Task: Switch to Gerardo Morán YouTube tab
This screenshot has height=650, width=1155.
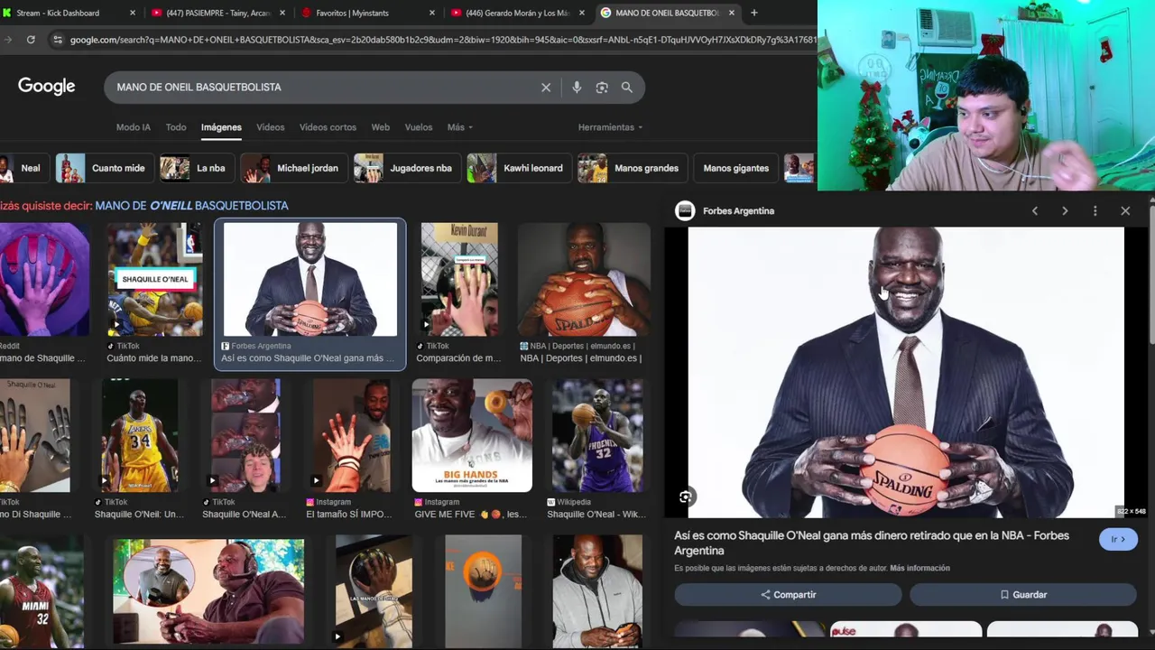Action: pos(518,13)
